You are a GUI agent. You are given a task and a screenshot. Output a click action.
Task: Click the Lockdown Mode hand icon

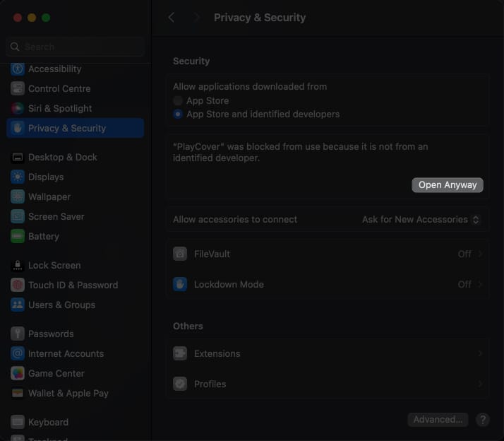click(180, 284)
